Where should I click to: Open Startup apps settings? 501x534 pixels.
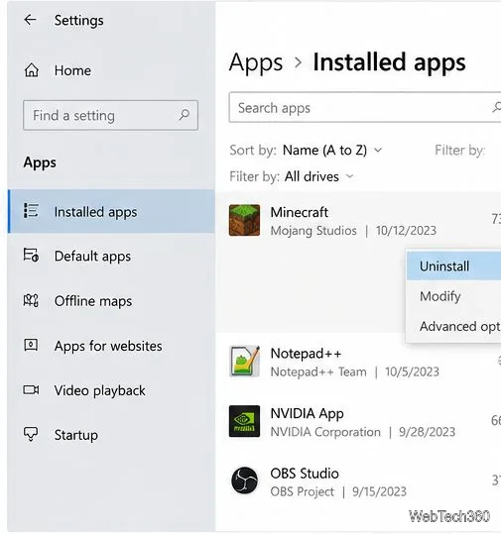[111, 435]
